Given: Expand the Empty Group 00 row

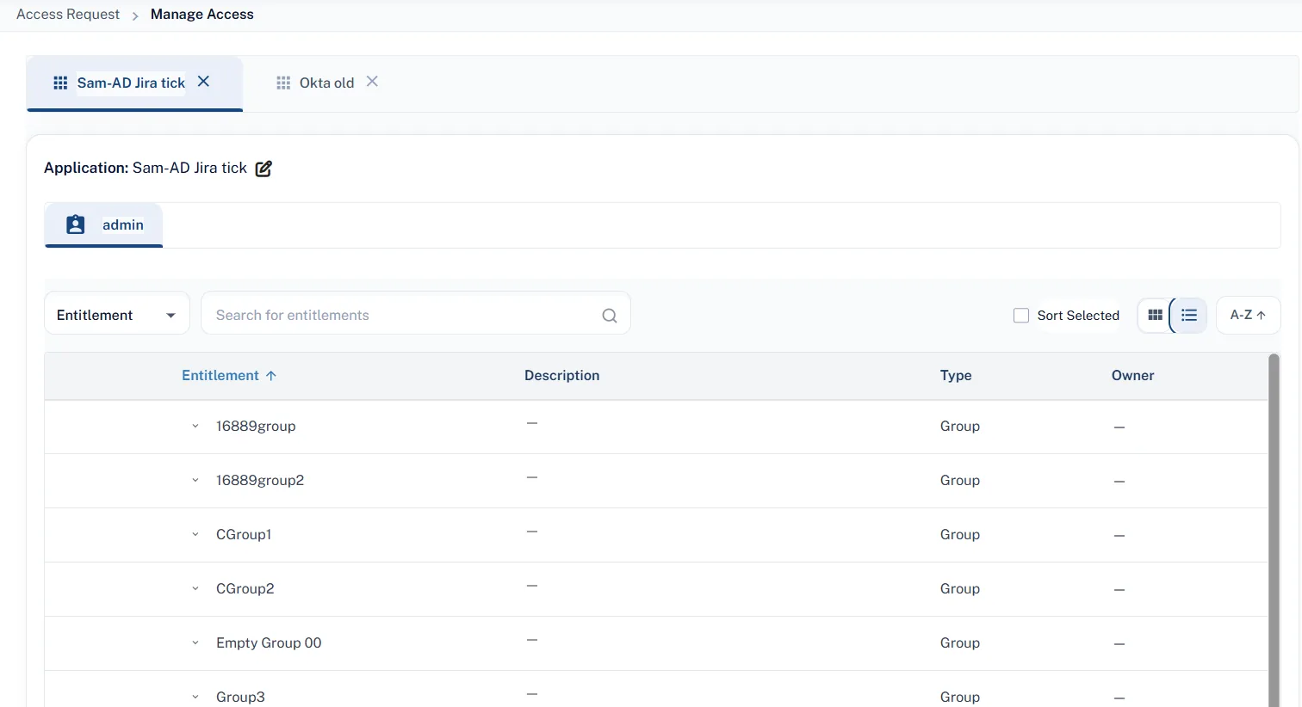Looking at the screenshot, I should click(x=195, y=643).
